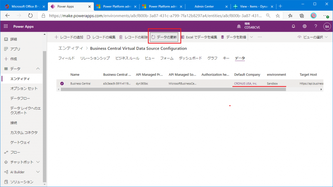Open the ビューの選択 view selector
This screenshot has width=333, height=187.
313,37
